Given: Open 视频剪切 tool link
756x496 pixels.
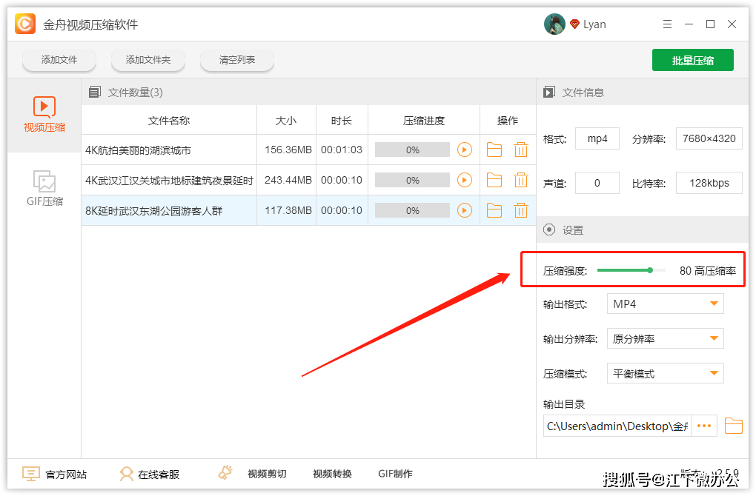Looking at the screenshot, I should 267,474.
